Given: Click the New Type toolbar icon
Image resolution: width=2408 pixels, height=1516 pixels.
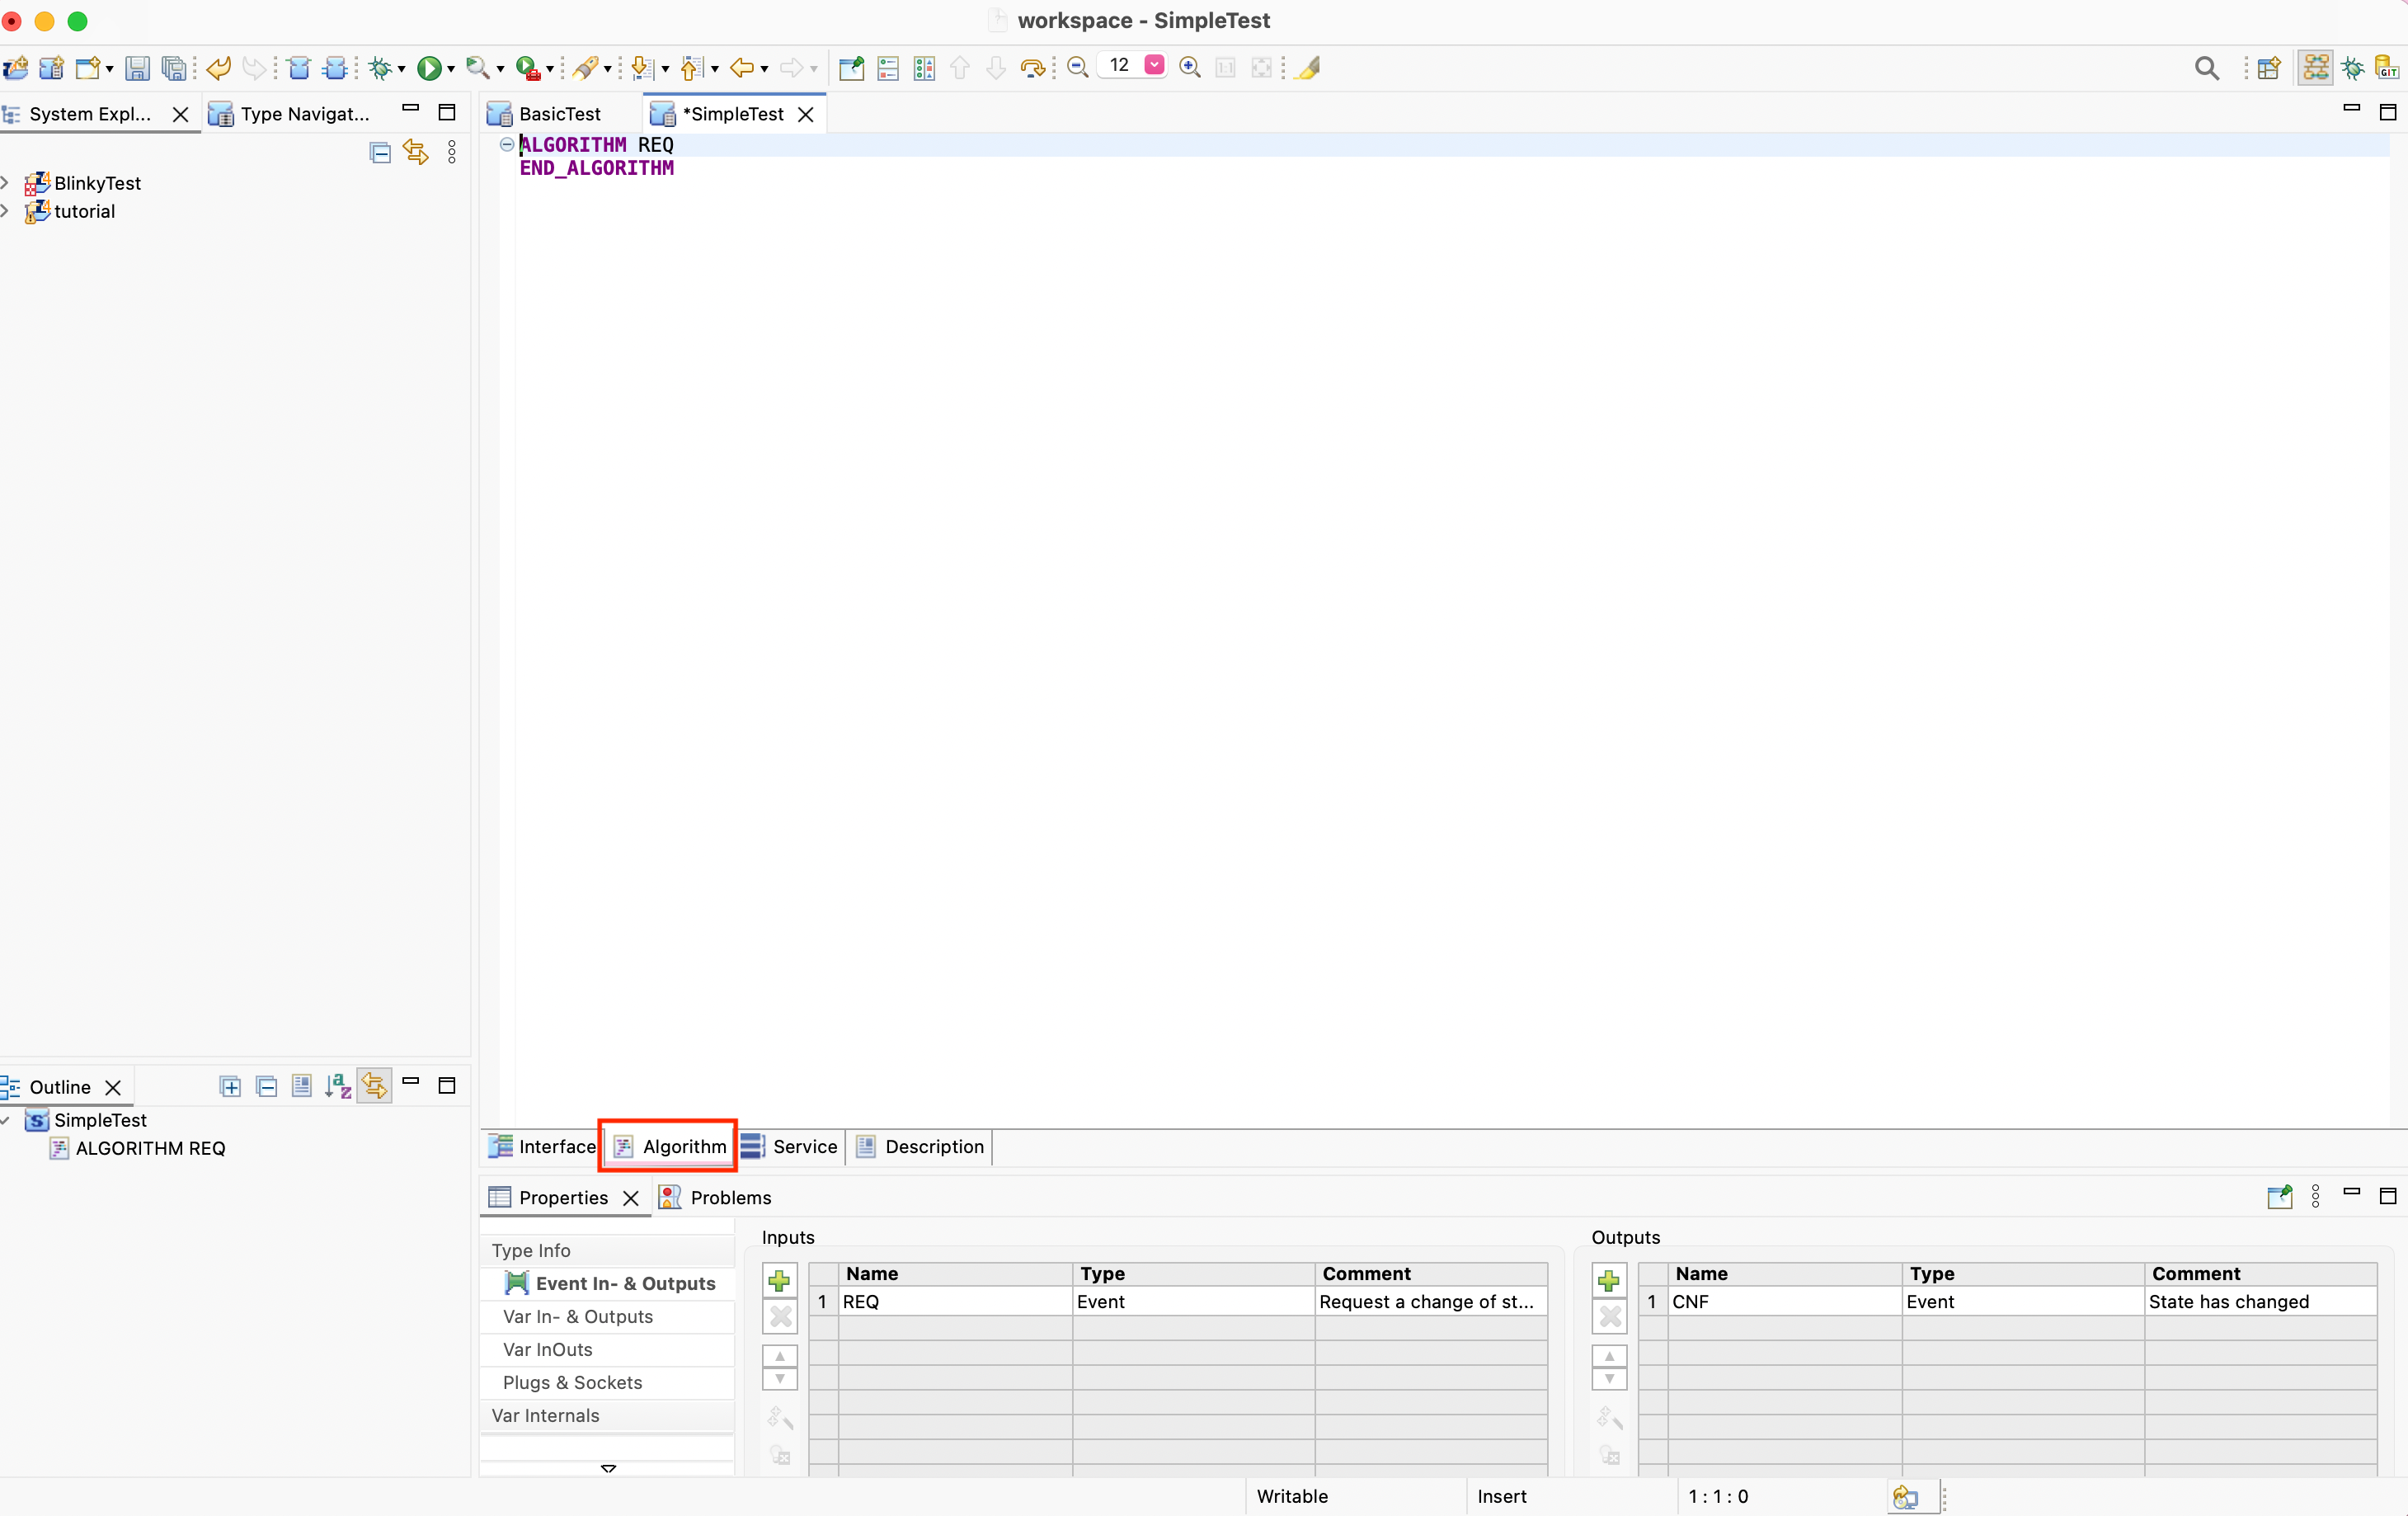Looking at the screenshot, I should click(52, 68).
